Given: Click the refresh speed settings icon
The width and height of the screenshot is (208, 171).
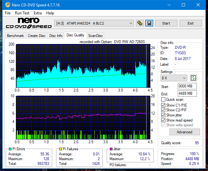Looking at the screenshot, I should pyautogui.click(x=193, y=78).
